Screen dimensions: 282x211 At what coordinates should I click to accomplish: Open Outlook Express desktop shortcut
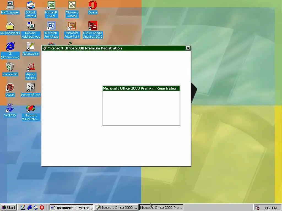click(x=31, y=9)
